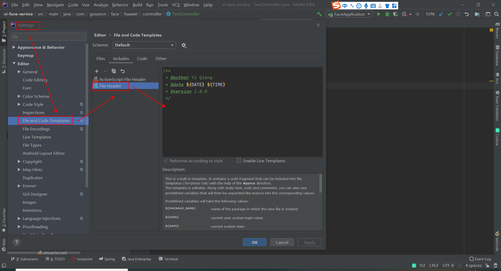Open the Terminal tool window
The height and width of the screenshot is (271, 501).
point(168,259)
